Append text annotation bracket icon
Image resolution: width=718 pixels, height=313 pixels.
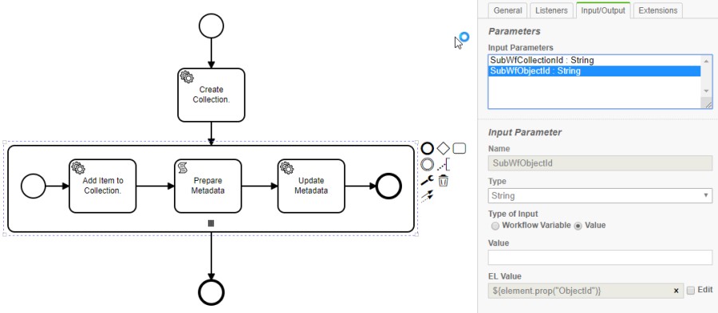point(443,164)
